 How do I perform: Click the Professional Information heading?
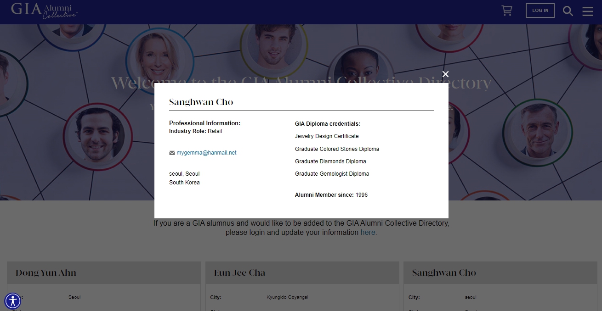tap(204, 123)
